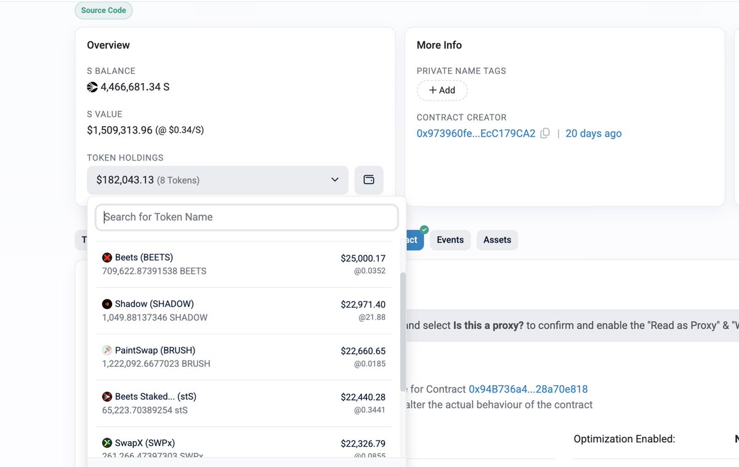This screenshot has height=467, width=739.
Task: Click the More Info heading
Action: pos(439,46)
